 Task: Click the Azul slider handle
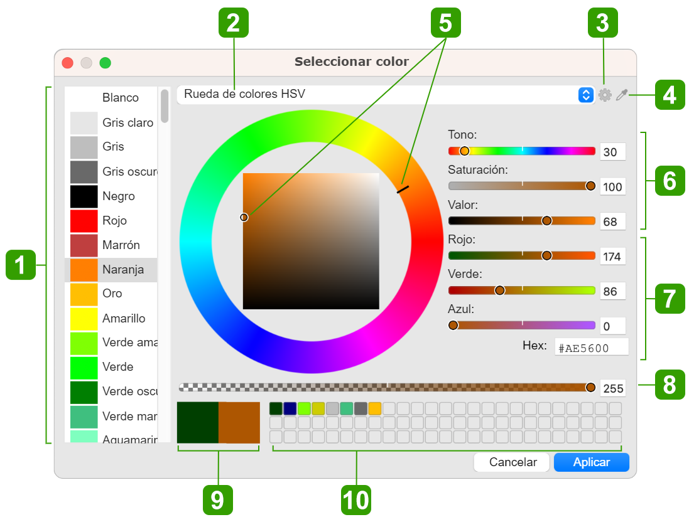[x=453, y=326]
